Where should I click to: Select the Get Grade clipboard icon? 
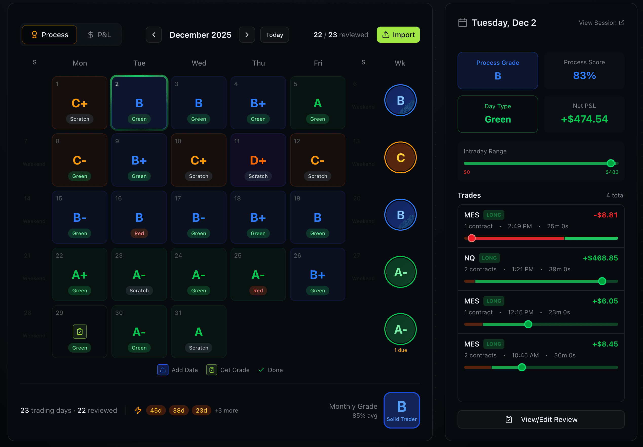click(212, 370)
